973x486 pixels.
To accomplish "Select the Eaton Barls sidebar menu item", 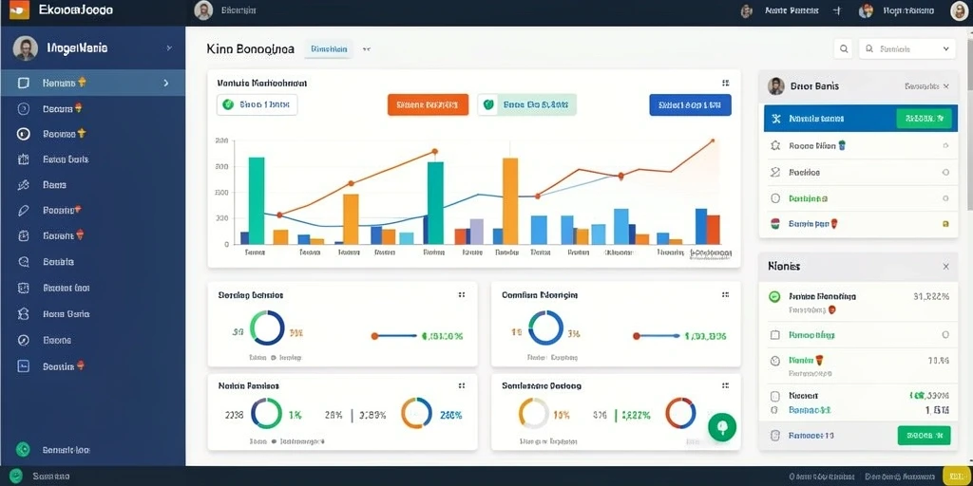I will pyautogui.click(x=66, y=159).
